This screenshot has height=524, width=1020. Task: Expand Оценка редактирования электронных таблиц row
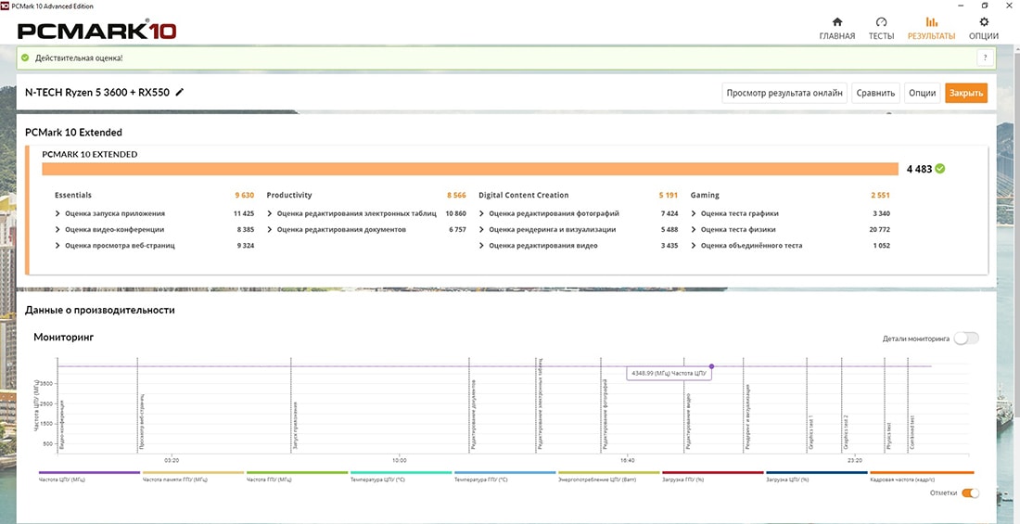click(x=271, y=213)
